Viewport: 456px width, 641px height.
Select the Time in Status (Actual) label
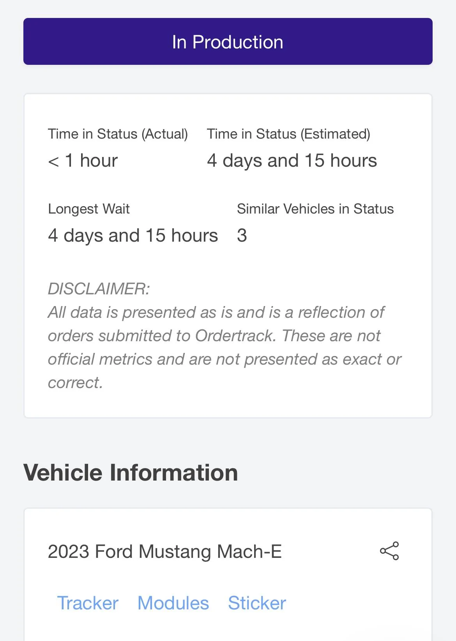point(118,134)
